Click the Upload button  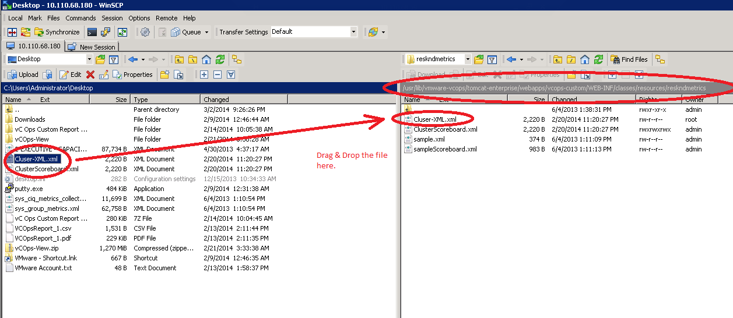(x=23, y=75)
